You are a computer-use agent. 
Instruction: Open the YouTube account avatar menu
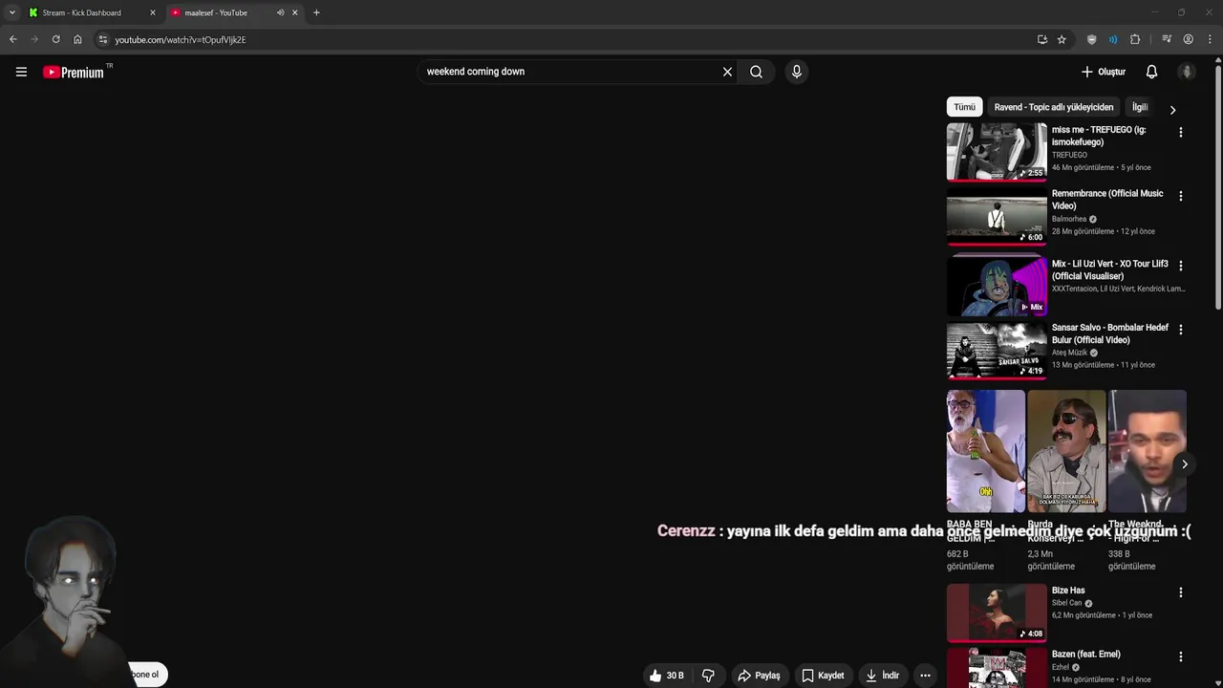click(x=1187, y=72)
